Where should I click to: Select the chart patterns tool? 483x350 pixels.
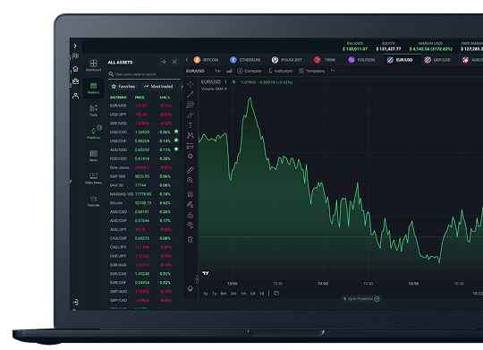tap(191, 135)
